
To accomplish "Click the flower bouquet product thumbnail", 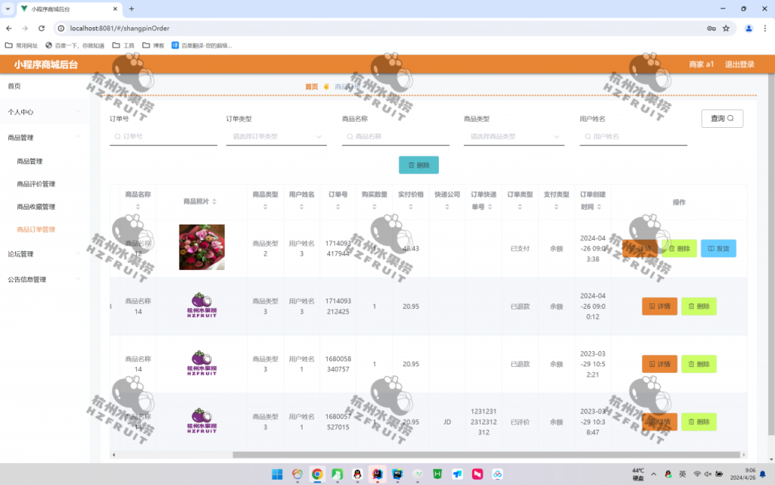I will click(x=202, y=247).
